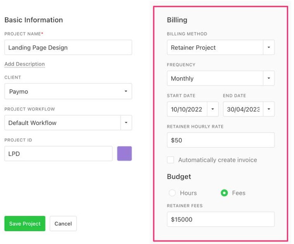Click the Save Project button
Viewport: 294px width, 244px height.
click(x=25, y=224)
